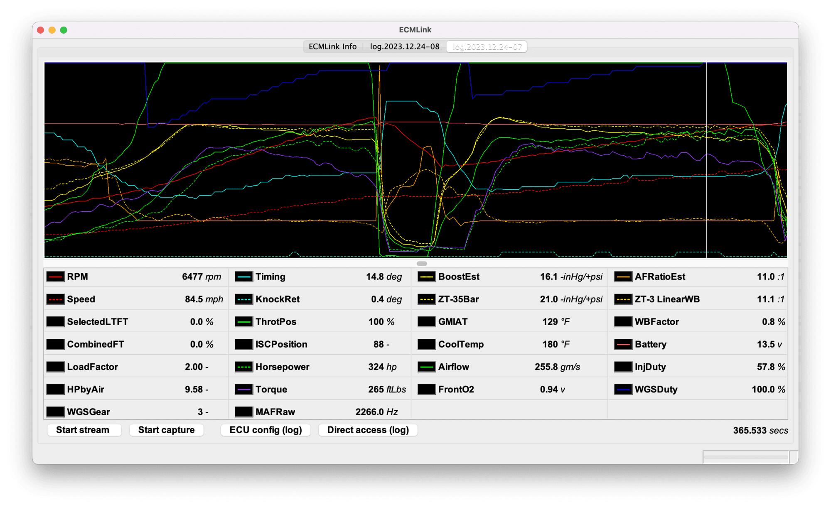Select the Airflow label
This screenshot has height=507, width=831.
(454, 367)
